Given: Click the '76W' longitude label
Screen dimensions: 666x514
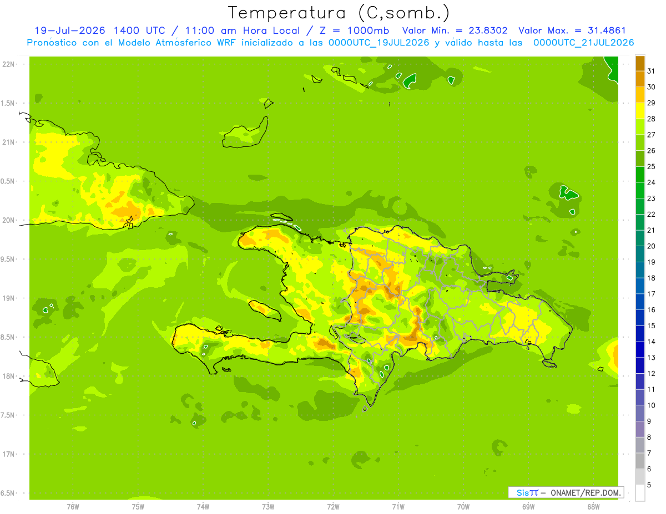Looking at the screenshot, I should (73, 507).
